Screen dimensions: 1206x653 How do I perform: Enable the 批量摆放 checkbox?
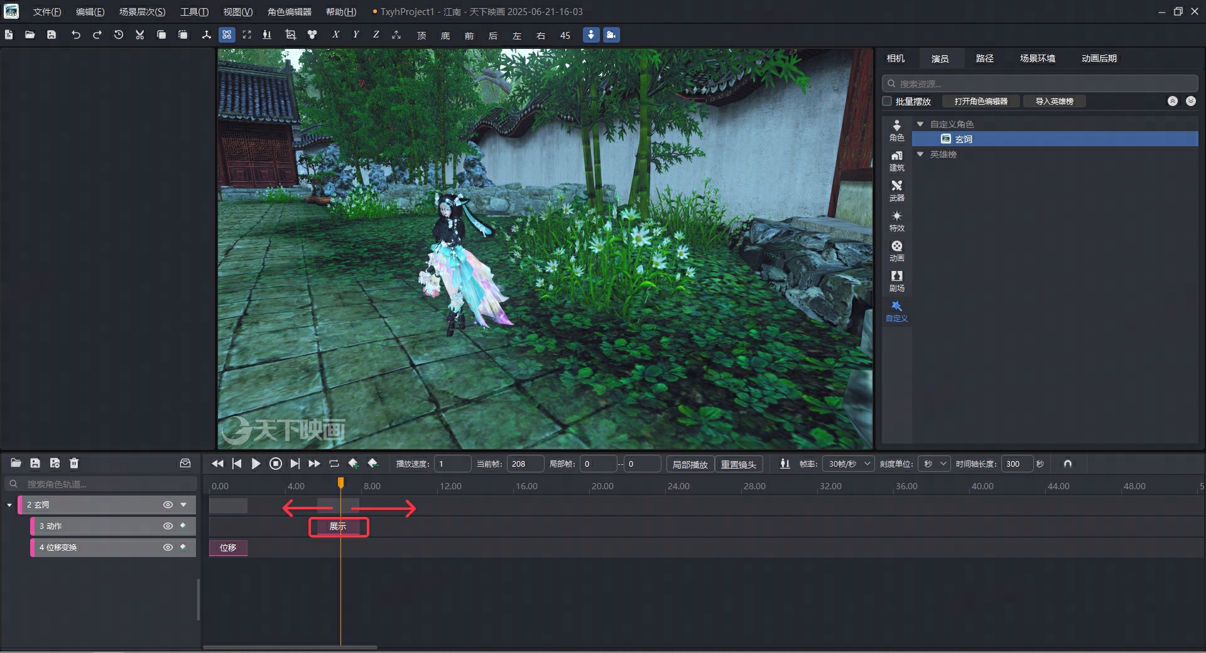pyautogui.click(x=887, y=101)
